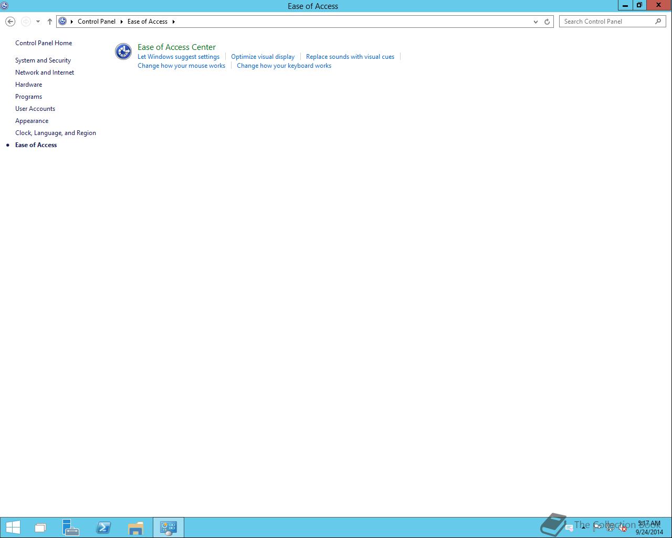The width and height of the screenshot is (672, 538).
Task: Click Let Windows suggest settings
Action: click(178, 57)
